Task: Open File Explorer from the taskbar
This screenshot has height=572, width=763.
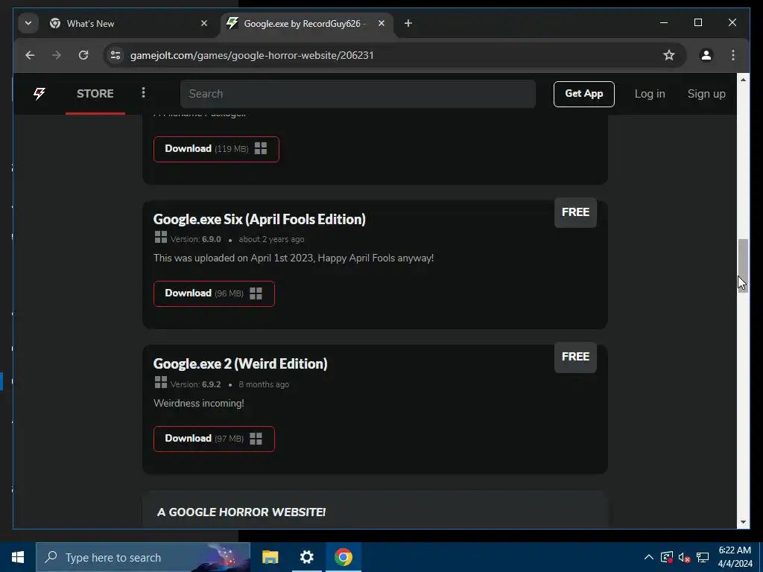Action: [x=270, y=557]
